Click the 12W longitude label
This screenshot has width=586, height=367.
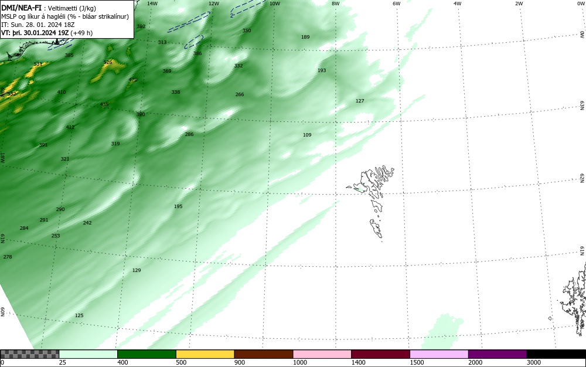coord(213,4)
